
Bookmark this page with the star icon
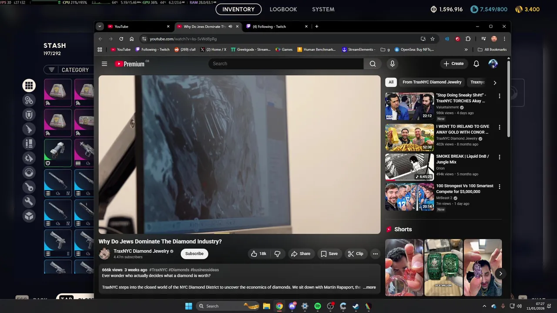(433, 39)
